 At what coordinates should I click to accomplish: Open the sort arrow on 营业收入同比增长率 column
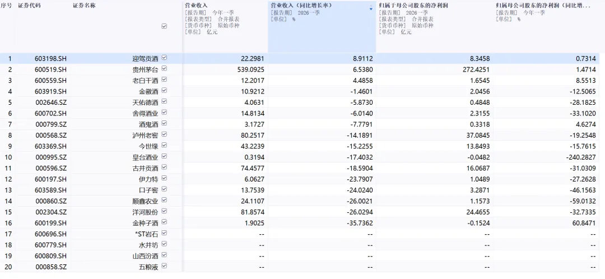[x=371, y=8]
